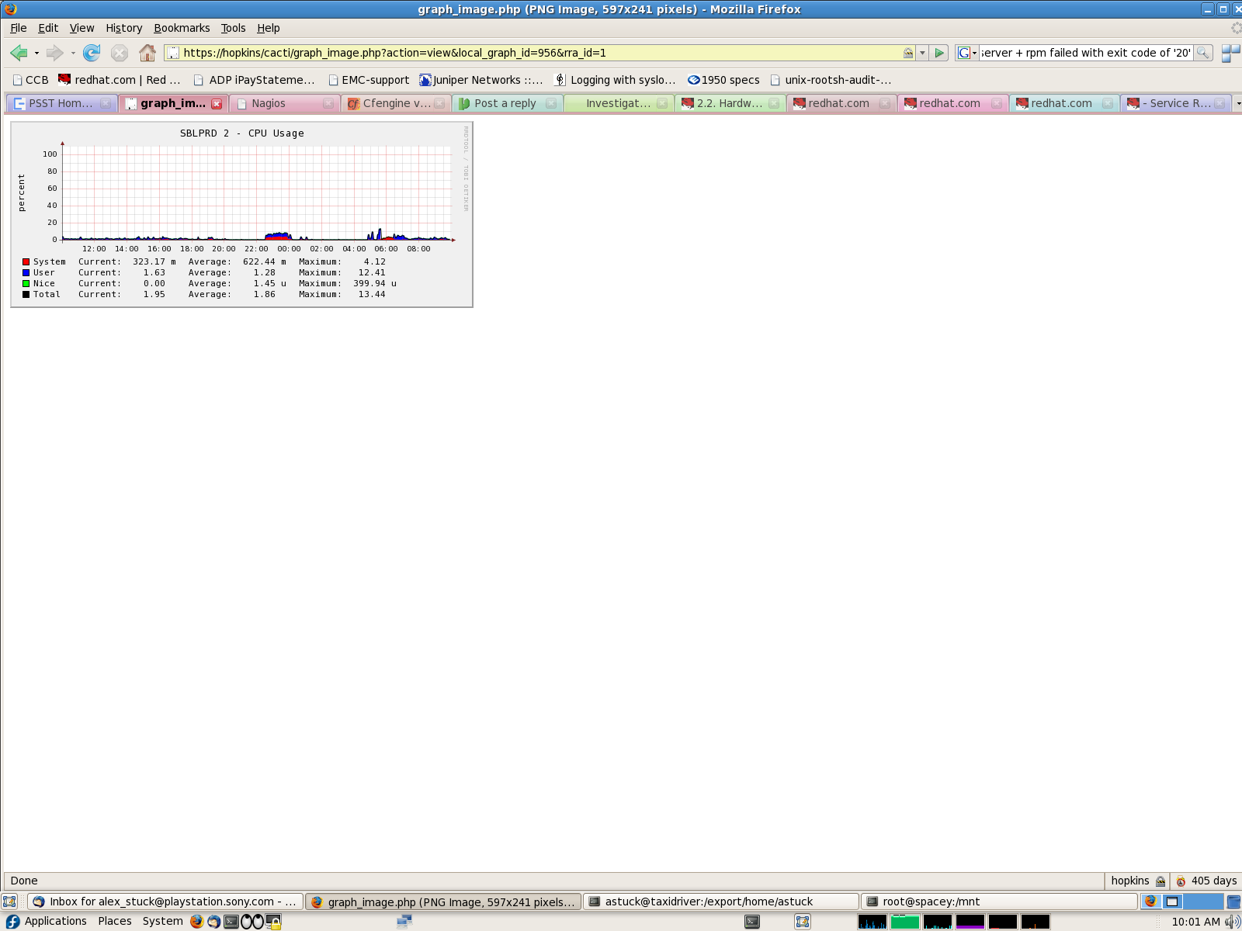The height and width of the screenshot is (931, 1242).
Task: Open Google search engine selector dropdown
Action: tap(966, 53)
